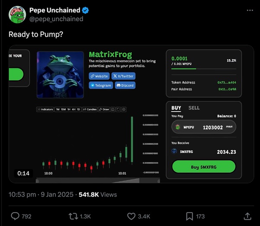Select the 15M timeframe
The height and width of the screenshot is (226, 260).
pyautogui.click(x=64, y=110)
